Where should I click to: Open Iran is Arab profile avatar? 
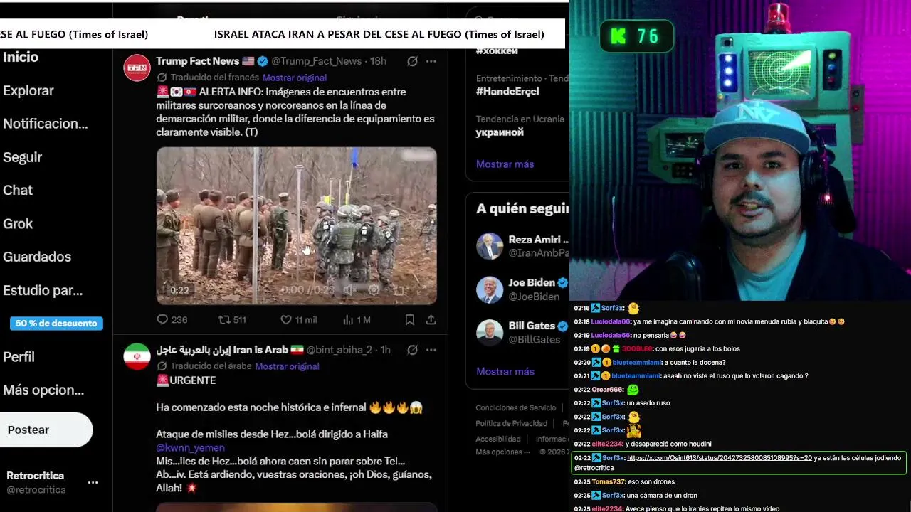point(137,357)
